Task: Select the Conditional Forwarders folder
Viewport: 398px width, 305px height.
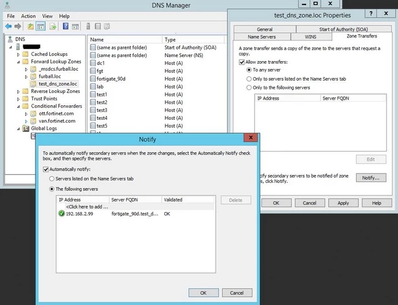Action: click(x=56, y=106)
